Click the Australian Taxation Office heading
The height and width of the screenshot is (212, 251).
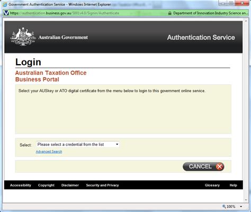point(51,73)
